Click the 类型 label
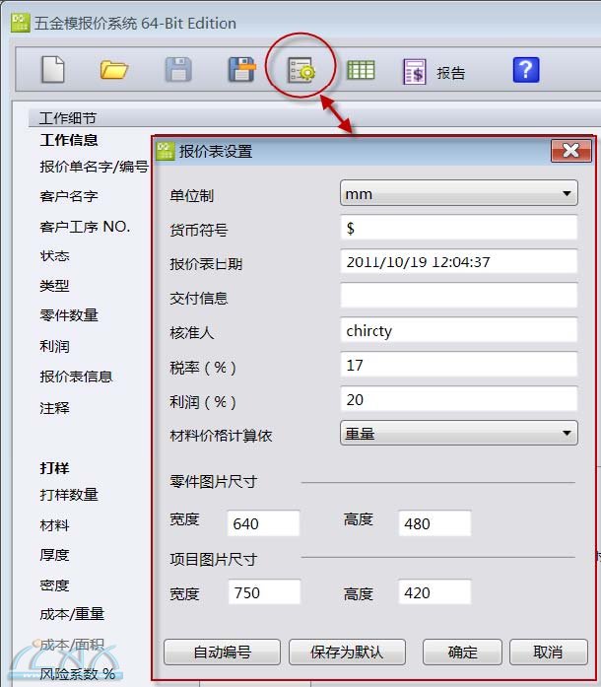 [x=54, y=286]
